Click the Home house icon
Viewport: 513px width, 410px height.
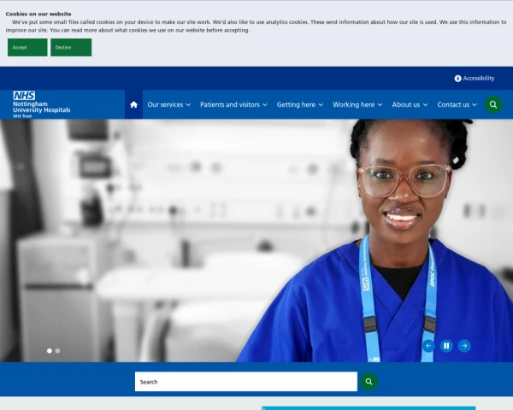click(133, 104)
